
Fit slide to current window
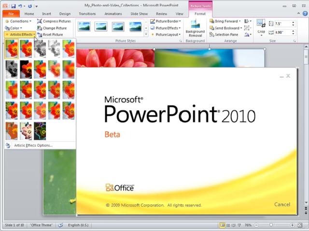click(300, 225)
